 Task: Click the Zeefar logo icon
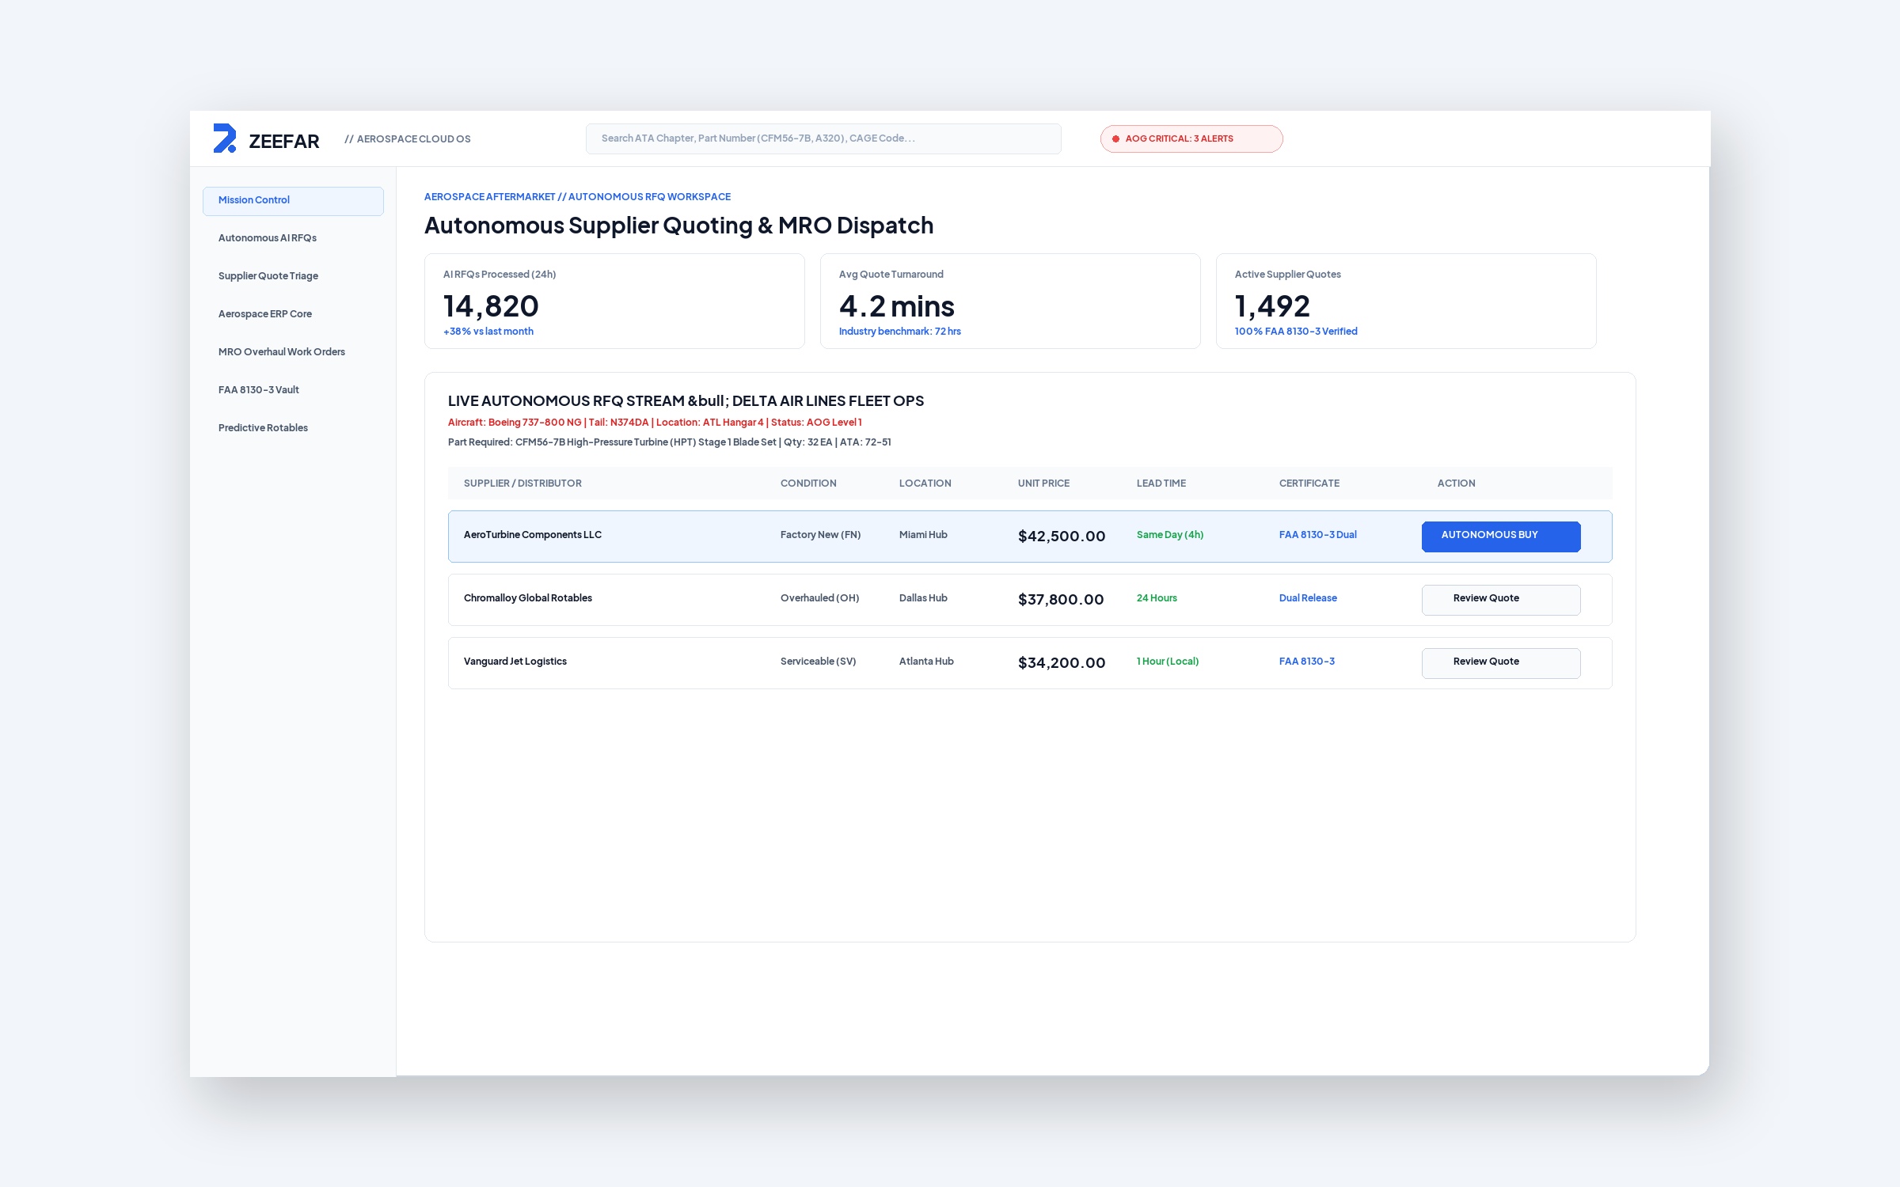pyautogui.click(x=225, y=138)
